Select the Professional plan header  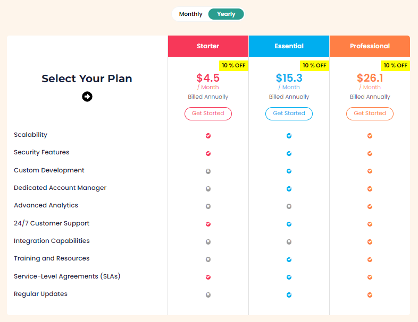pos(370,46)
